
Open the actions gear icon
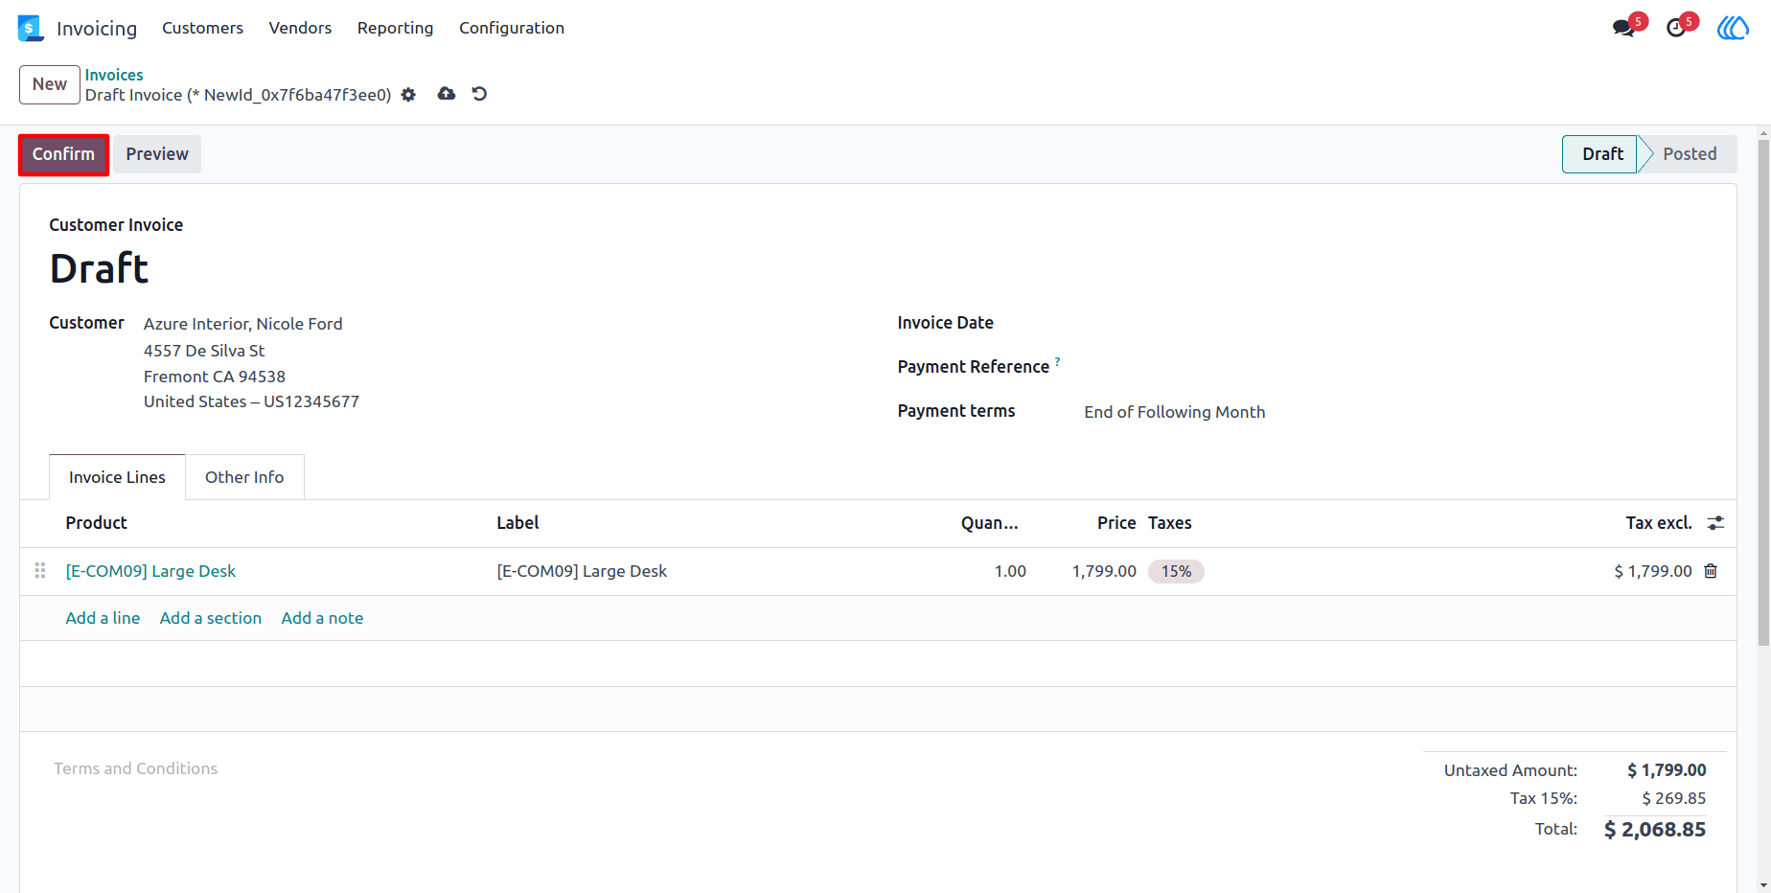[408, 95]
